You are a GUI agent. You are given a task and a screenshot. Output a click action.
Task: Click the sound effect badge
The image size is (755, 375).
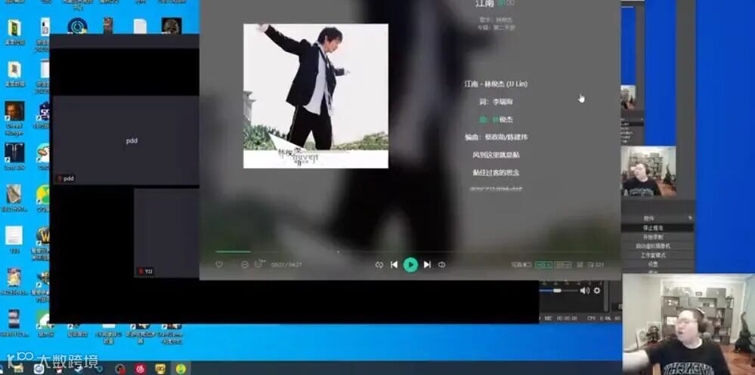[x=563, y=265]
